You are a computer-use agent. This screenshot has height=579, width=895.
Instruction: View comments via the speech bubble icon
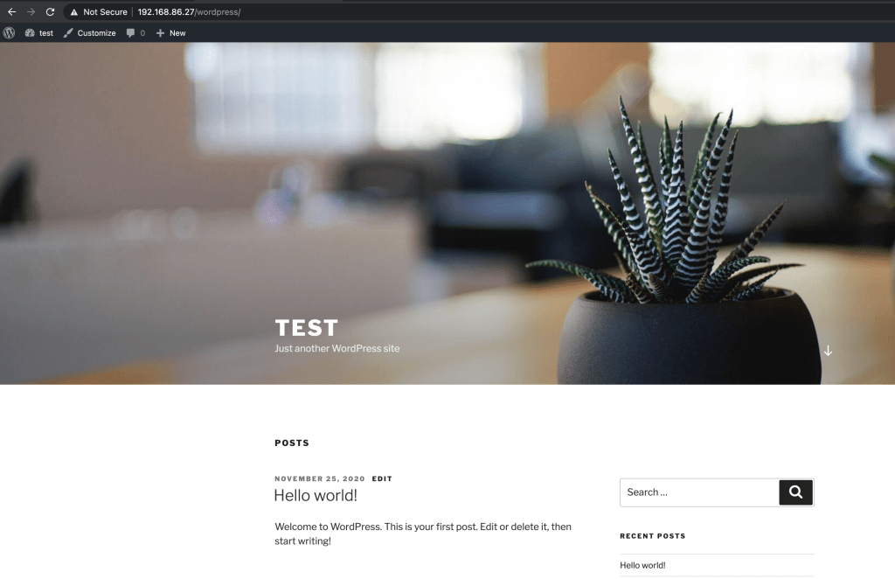[x=135, y=33]
